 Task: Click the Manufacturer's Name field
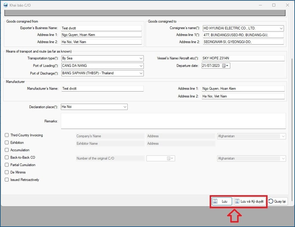tap(103, 89)
